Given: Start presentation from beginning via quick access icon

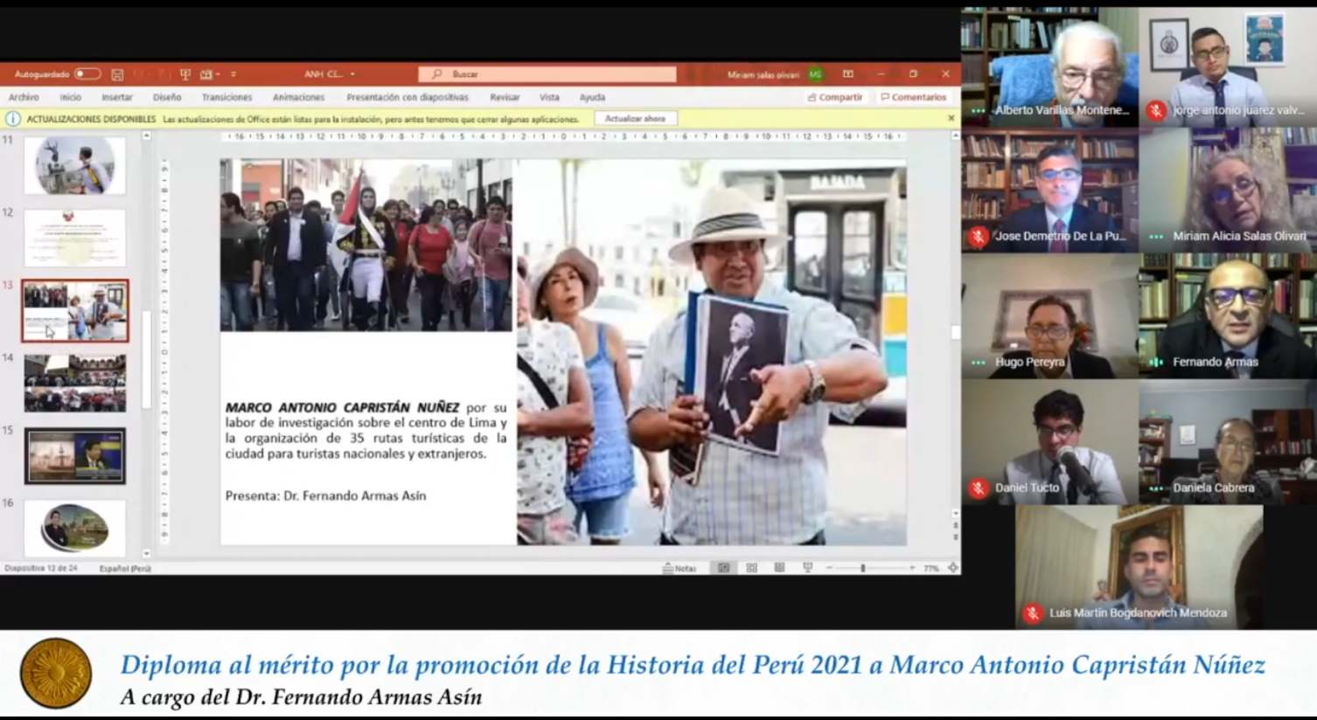Looking at the screenshot, I should click(185, 74).
